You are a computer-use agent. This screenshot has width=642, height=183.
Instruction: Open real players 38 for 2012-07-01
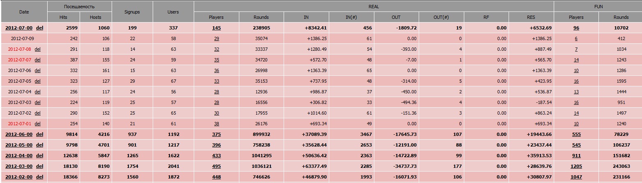pyautogui.click(x=216, y=124)
